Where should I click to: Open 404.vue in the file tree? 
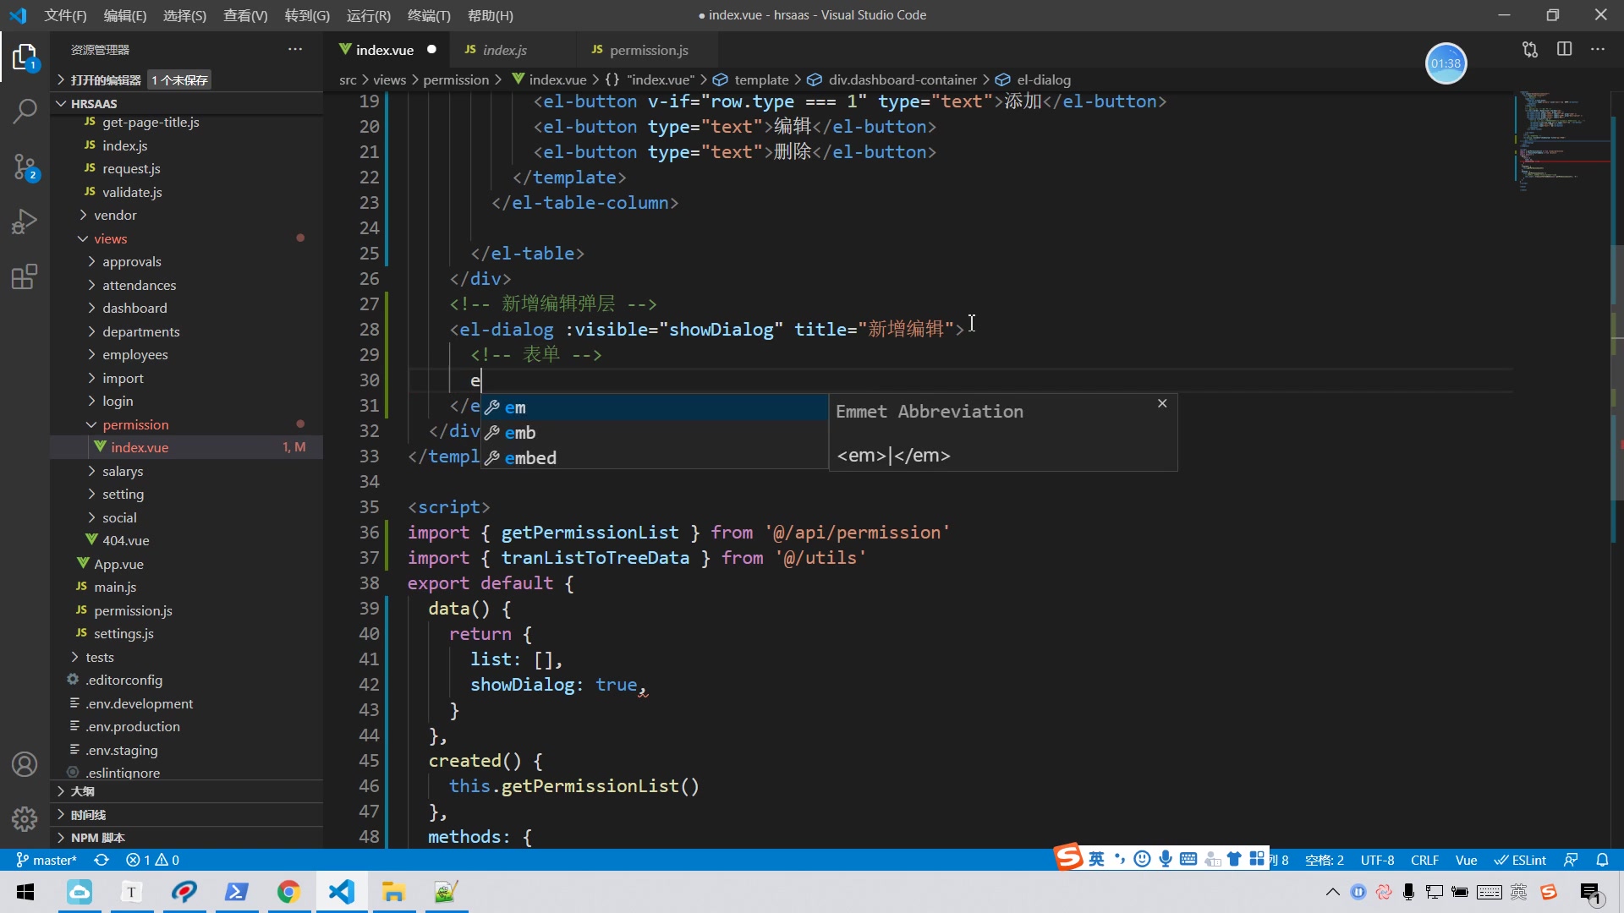pyautogui.click(x=187, y=540)
